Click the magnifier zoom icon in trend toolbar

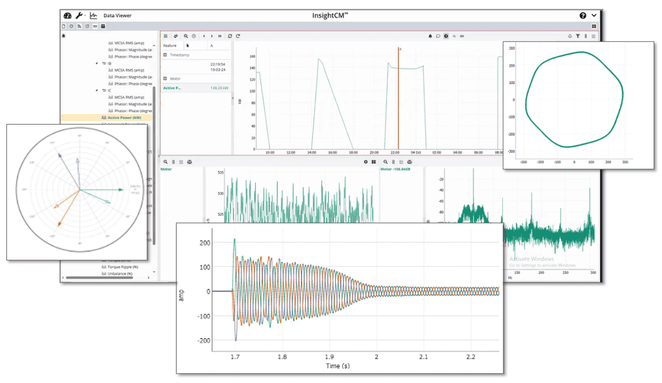[x=186, y=36]
